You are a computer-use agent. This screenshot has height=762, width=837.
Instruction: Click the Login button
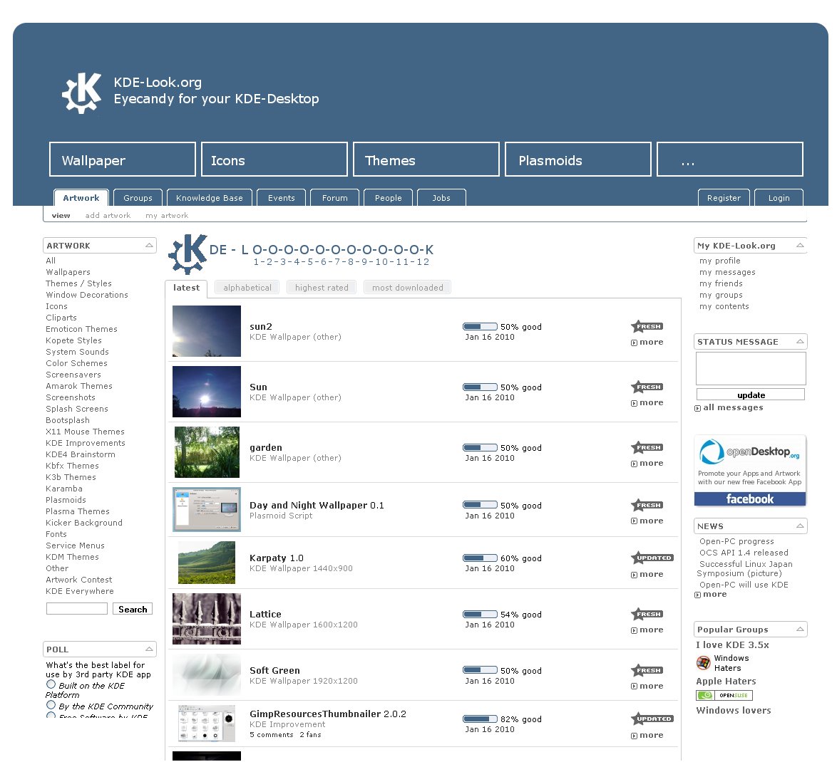pyautogui.click(x=779, y=198)
